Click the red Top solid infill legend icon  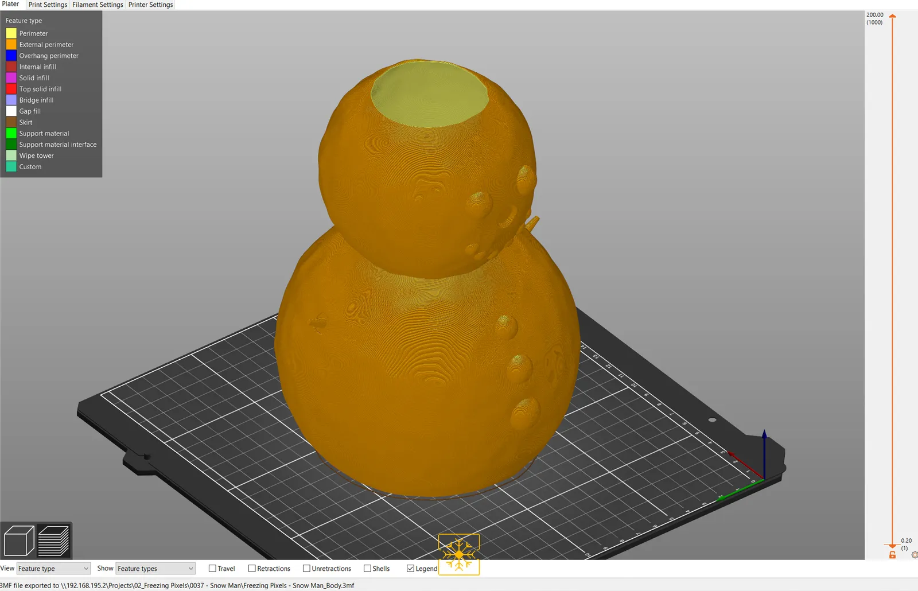(11, 89)
